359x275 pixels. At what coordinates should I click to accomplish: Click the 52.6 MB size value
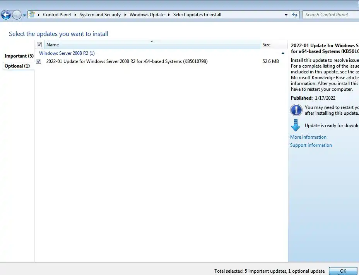point(271,61)
